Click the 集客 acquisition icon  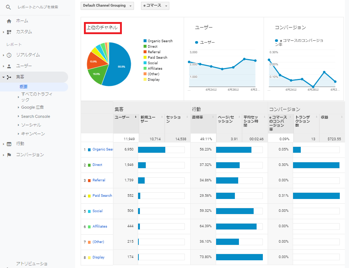pos(9,77)
